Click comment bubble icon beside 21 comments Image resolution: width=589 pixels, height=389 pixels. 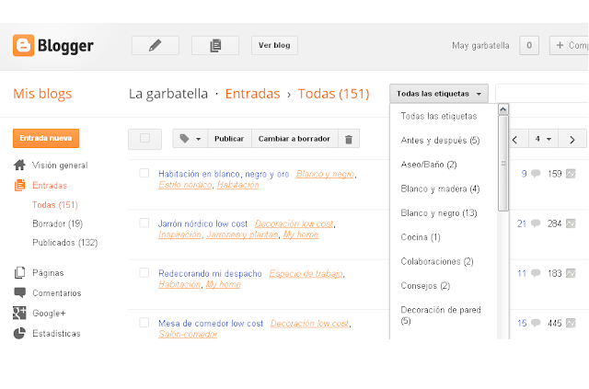click(x=536, y=223)
